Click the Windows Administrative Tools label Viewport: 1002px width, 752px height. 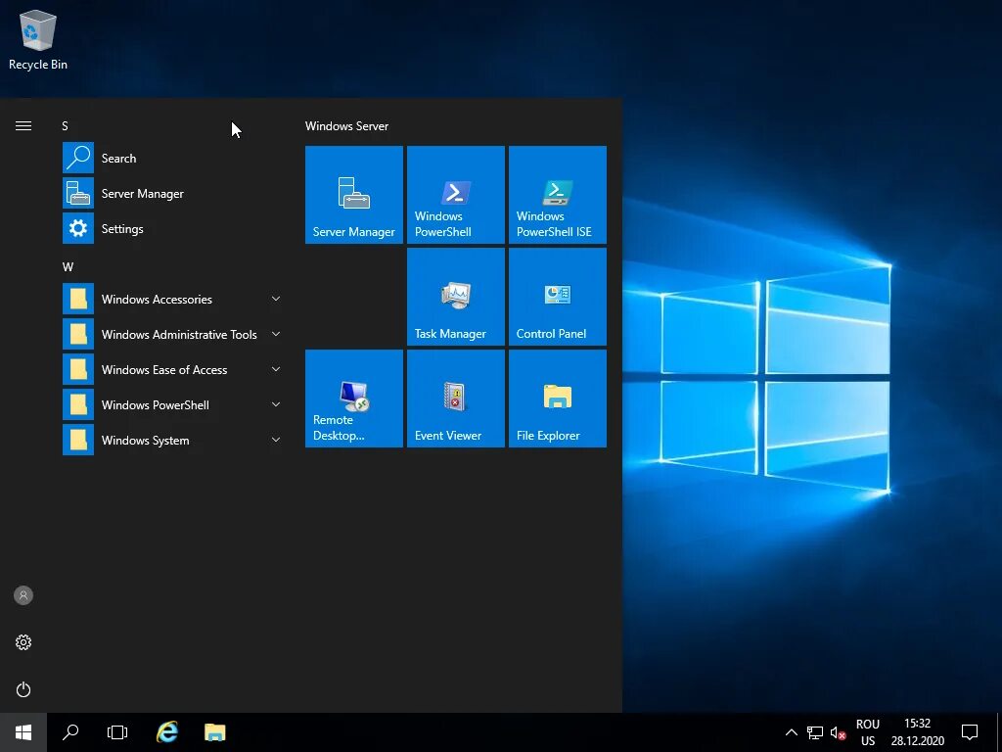(179, 335)
